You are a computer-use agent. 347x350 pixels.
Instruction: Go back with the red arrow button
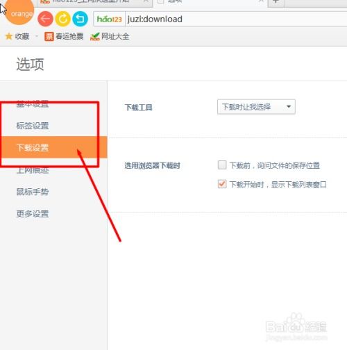[45, 19]
